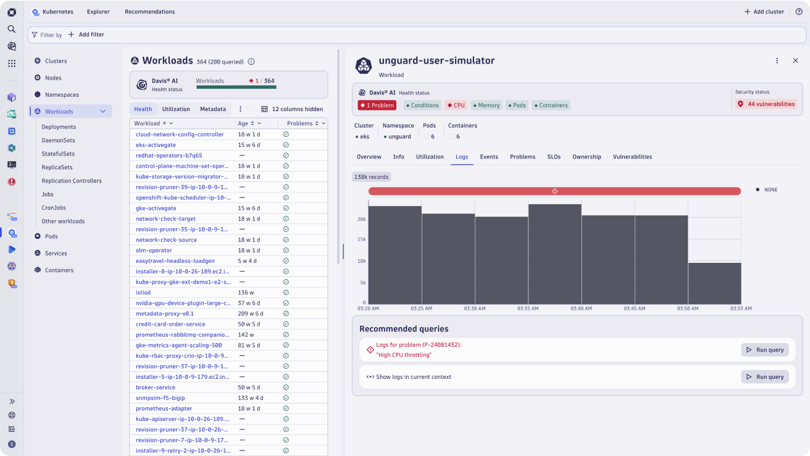
Task: Click the filter funnel icon
Action: (35, 35)
